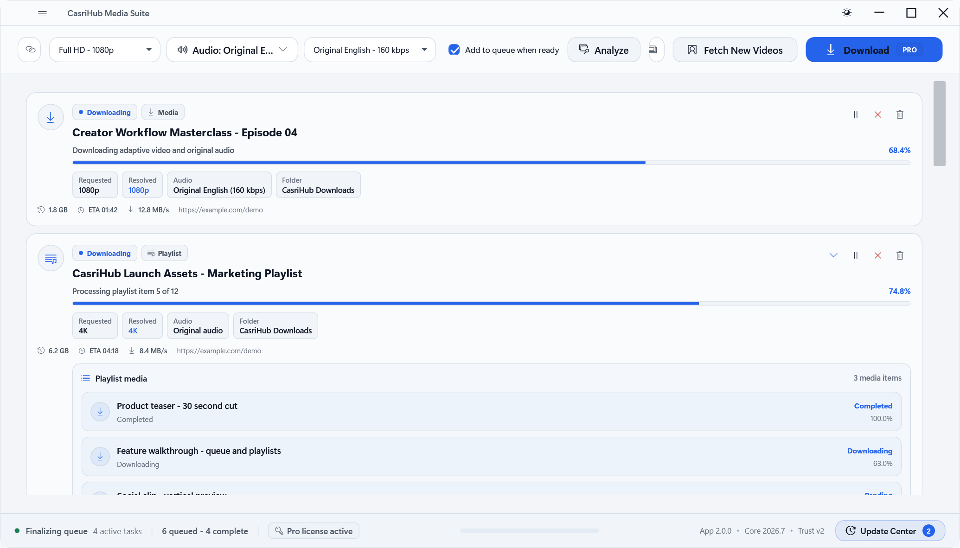Click the Playlist tag on Marketing Playlist

tap(165, 253)
